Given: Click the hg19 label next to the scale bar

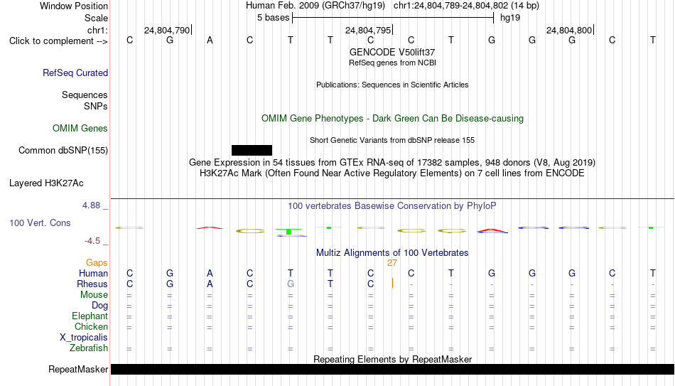Looking at the screenshot, I should tap(510, 18).
